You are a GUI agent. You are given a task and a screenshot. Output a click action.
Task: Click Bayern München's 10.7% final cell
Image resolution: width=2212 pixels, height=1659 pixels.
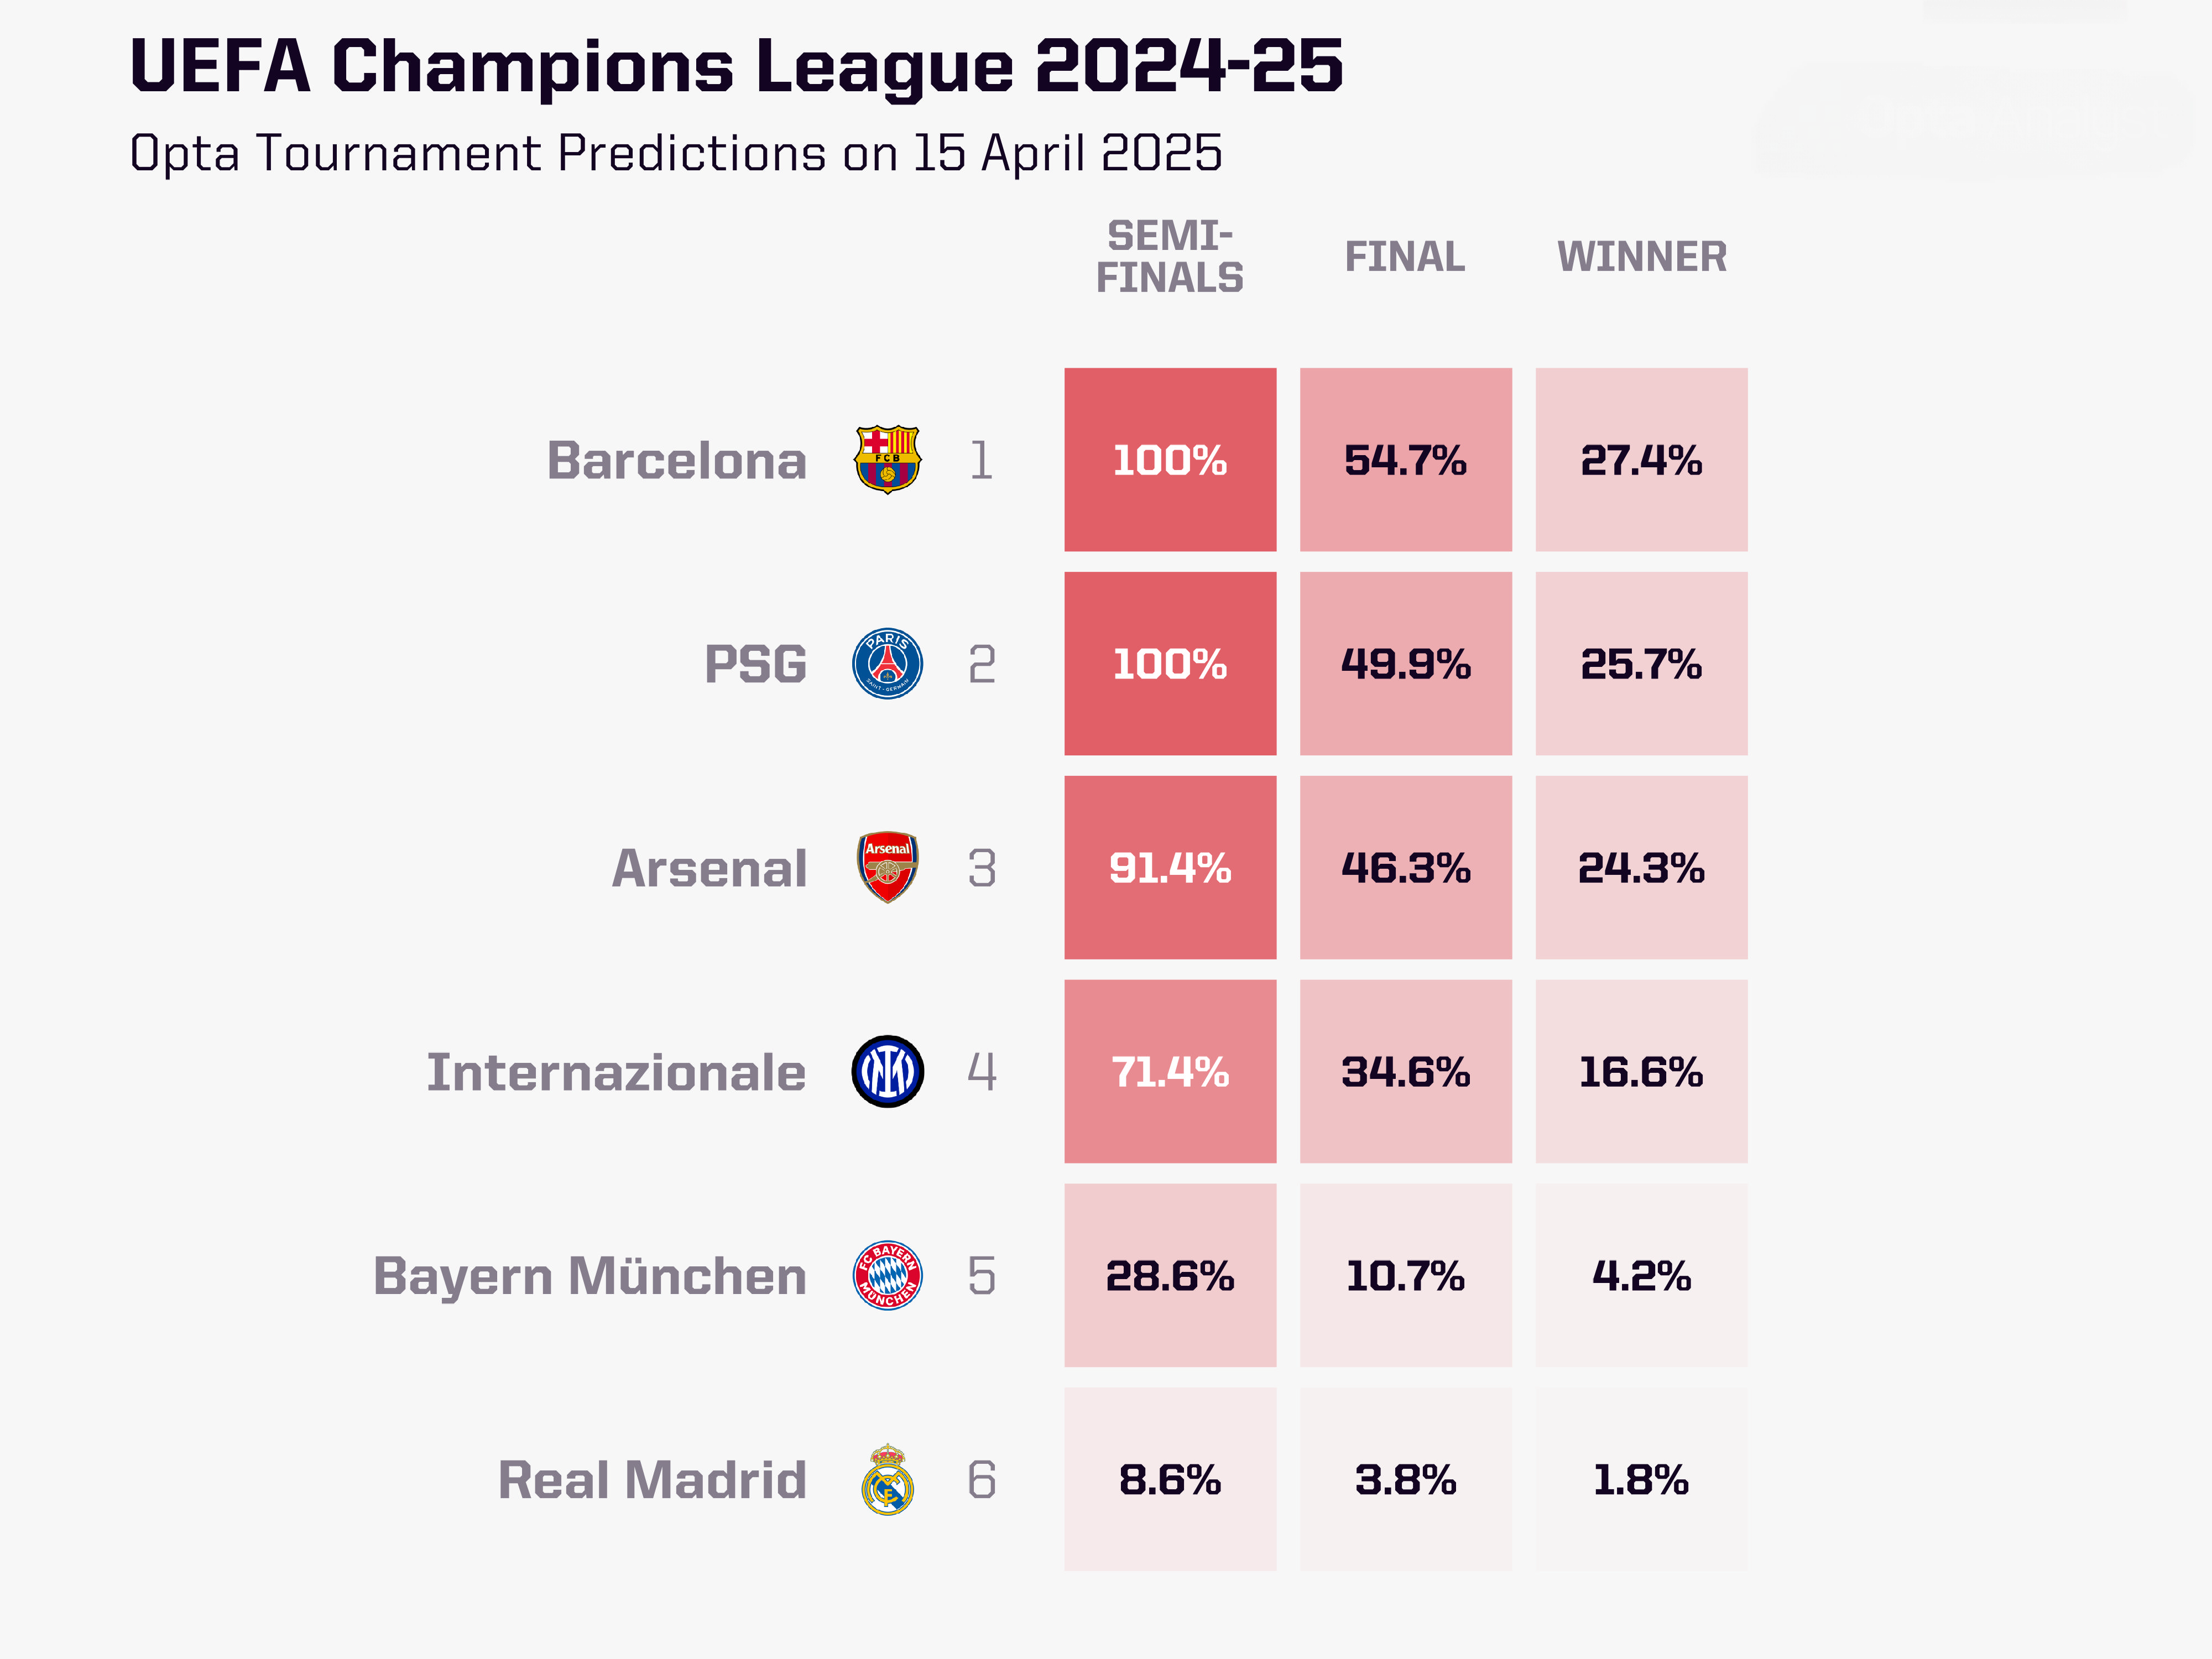point(1405,1275)
